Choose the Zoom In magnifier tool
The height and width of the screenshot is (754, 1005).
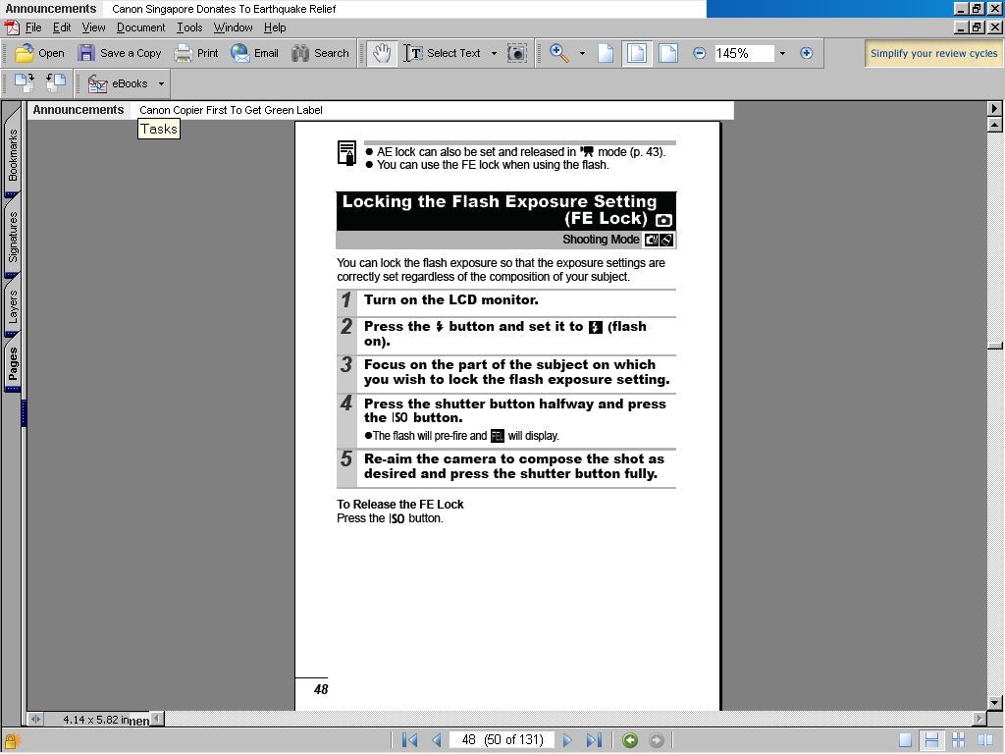coord(558,53)
